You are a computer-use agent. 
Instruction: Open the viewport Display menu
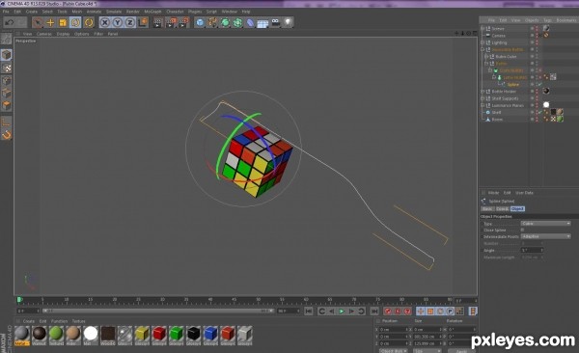coord(63,34)
